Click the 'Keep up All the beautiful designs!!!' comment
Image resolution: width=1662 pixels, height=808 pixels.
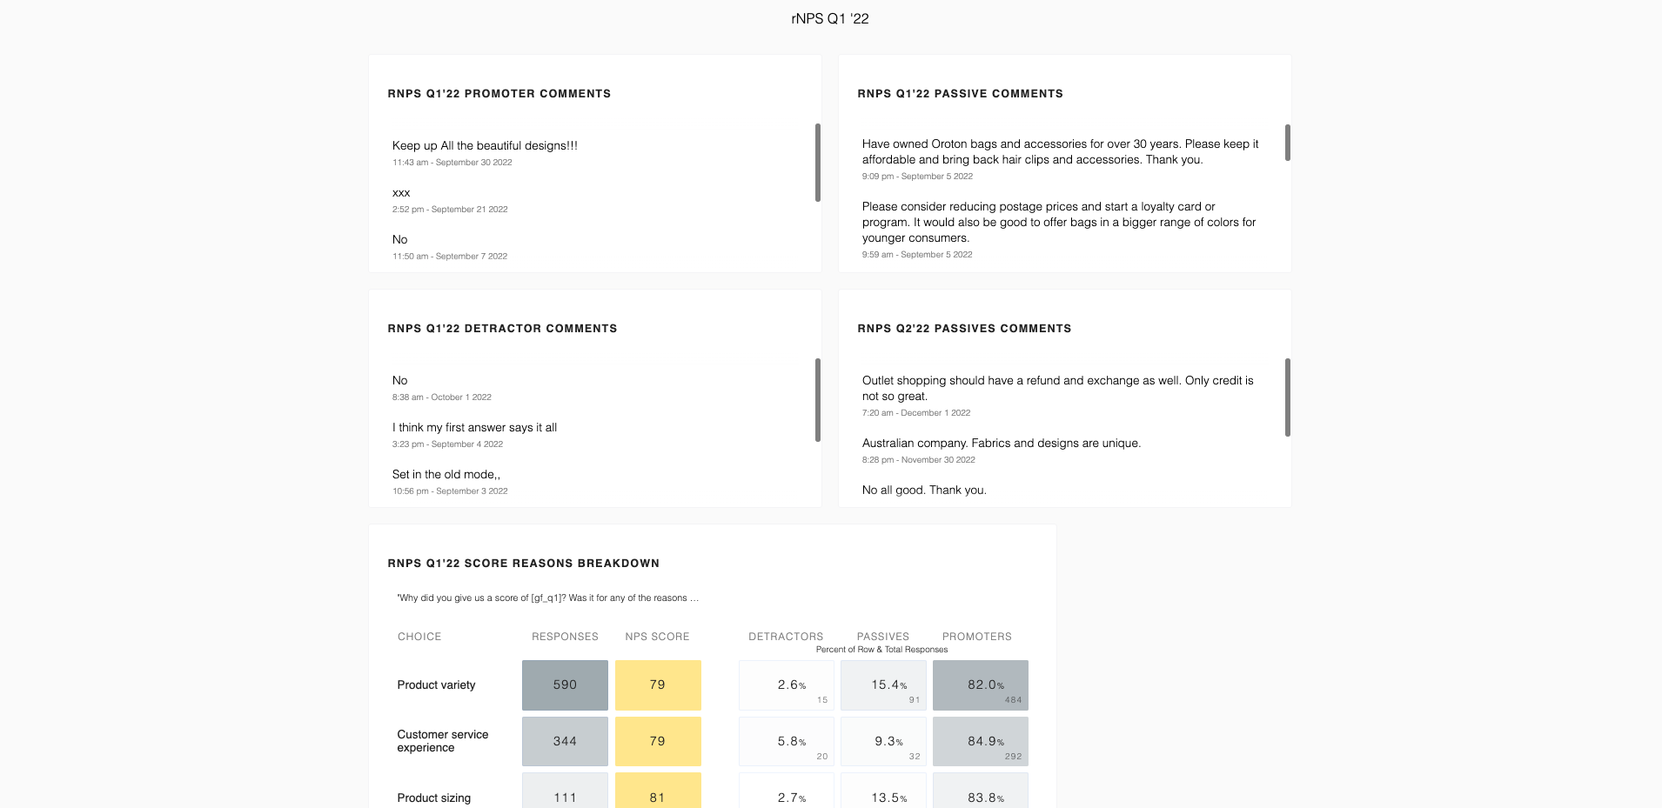(x=485, y=146)
